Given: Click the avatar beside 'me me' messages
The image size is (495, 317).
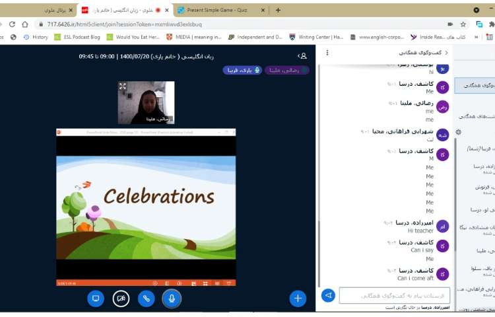Looking at the screenshot, I should pyautogui.click(x=443, y=107).
